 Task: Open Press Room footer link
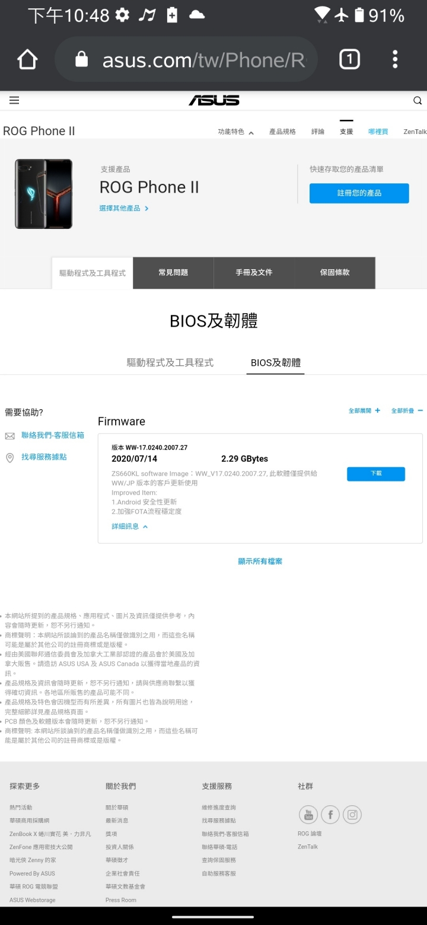click(121, 900)
